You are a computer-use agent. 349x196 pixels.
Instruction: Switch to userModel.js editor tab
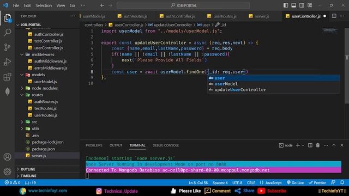94,16
